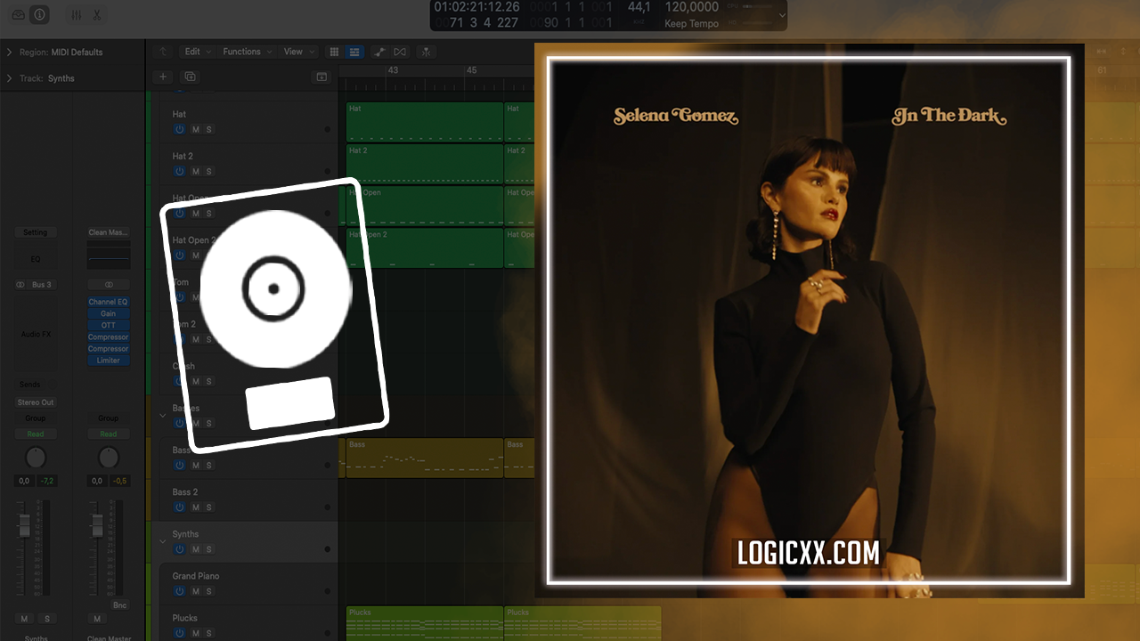Open Editors with the scissors icon

pyautogui.click(x=96, y=15)
